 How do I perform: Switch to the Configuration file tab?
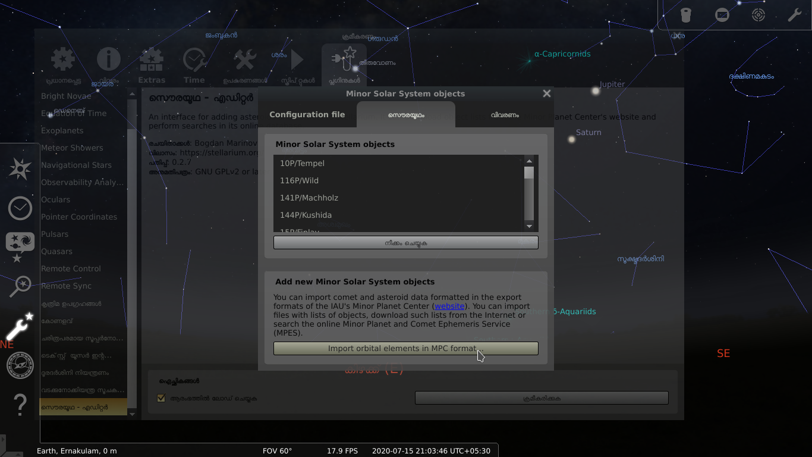(x=307, y=114)
